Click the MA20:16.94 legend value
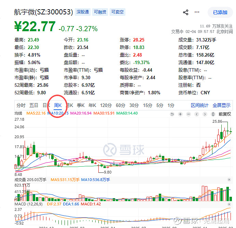 pyautogui.click(x=81, y=113)
